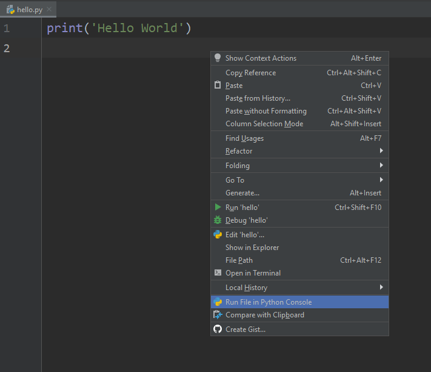Screen dimensions: 431x372
Task: Toggle Column Selection Mode
Action: 264,124
